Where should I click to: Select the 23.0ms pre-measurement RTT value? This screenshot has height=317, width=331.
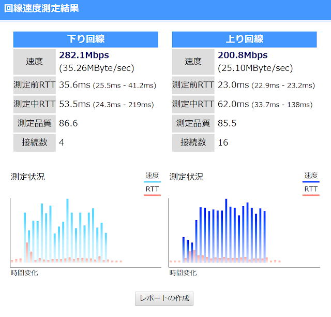233,85
